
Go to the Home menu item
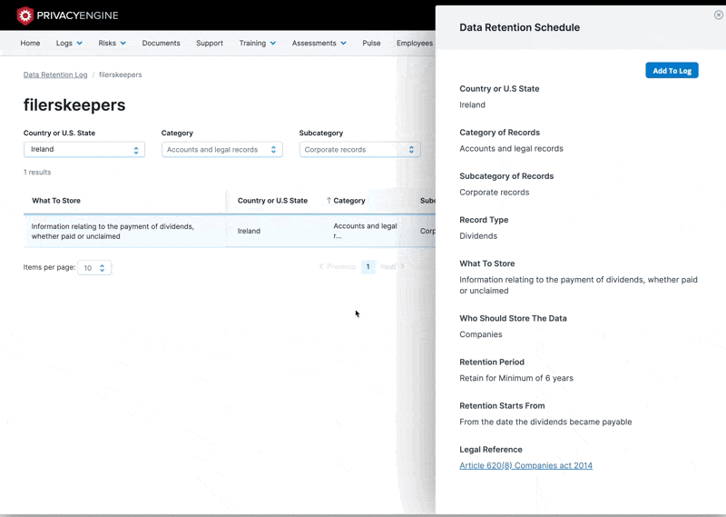pos(30,43)
